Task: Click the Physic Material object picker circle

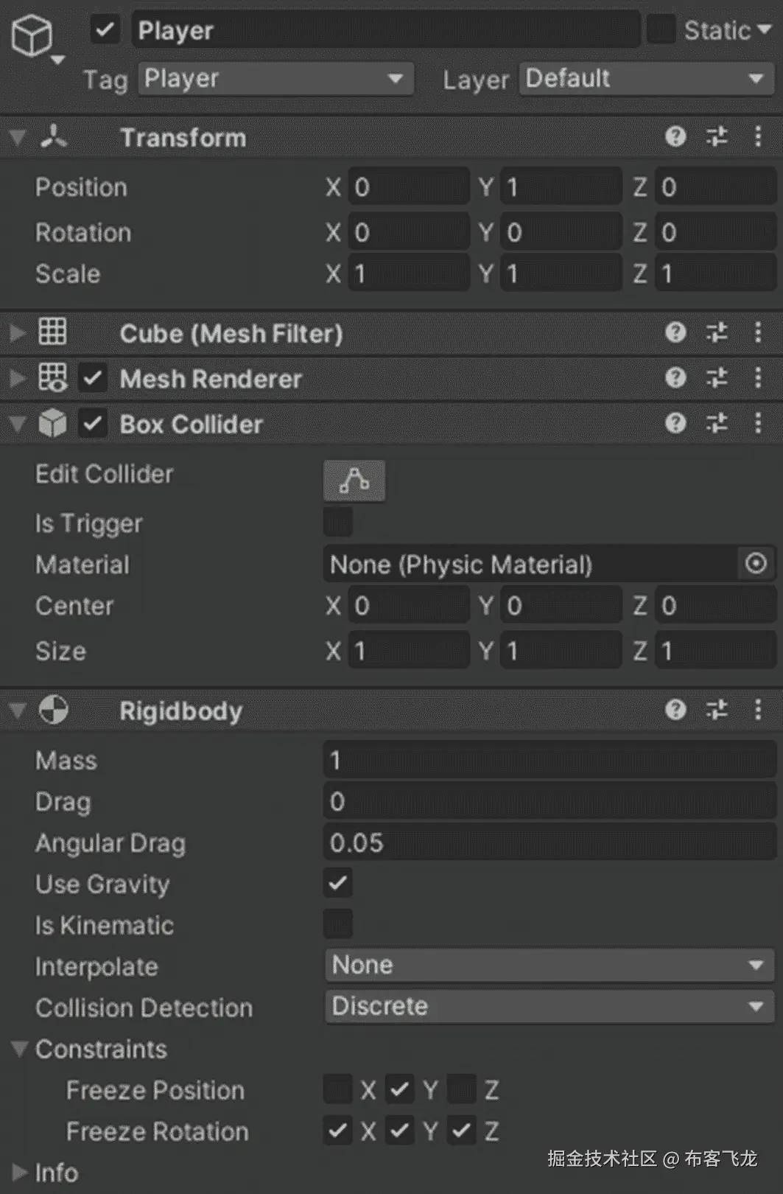Action: 756,564
